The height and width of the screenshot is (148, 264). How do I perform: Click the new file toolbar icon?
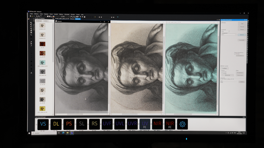pyautogui.click(x=30, y=16)
